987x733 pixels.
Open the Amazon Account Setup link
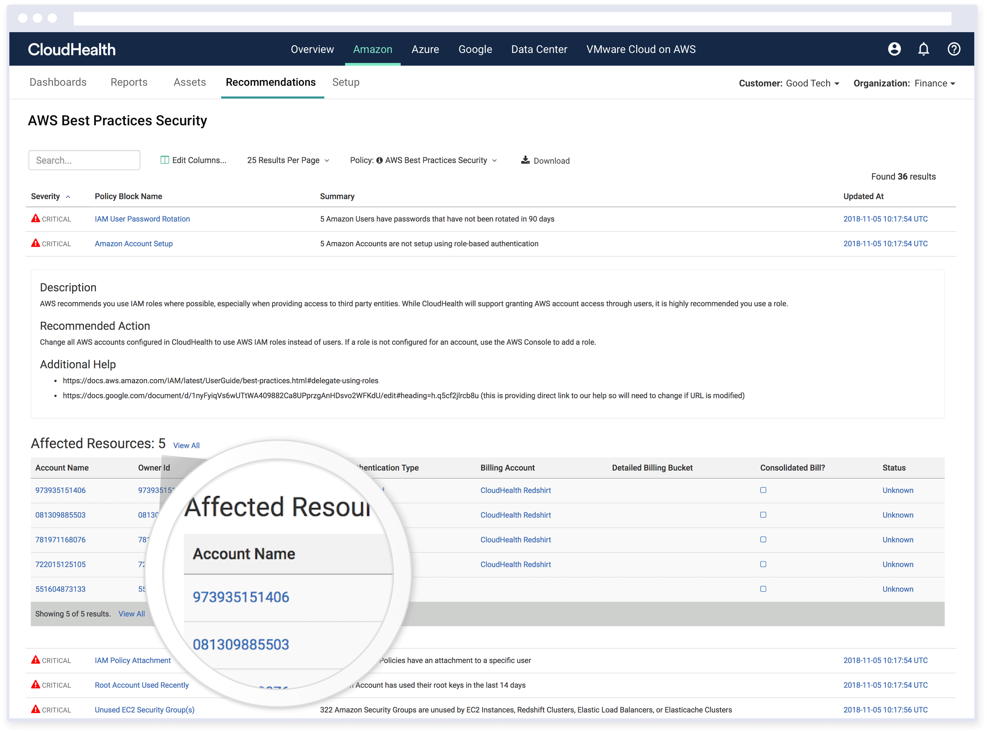(134, 244)
